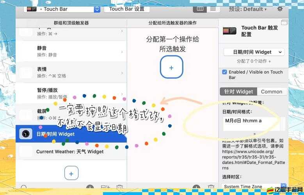This screenshot has height=195, width=304.
Task: Expand the chevron on the 表情 row
Action: (122, 73)
